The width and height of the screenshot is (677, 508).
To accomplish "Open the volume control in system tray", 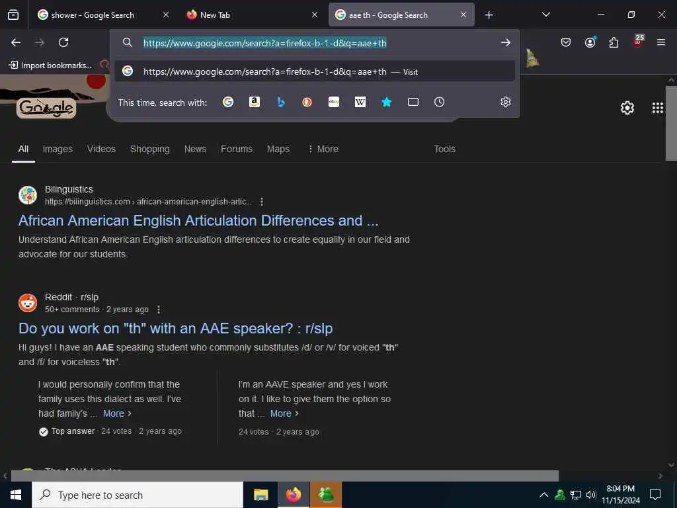I will [x=591, y=495].
